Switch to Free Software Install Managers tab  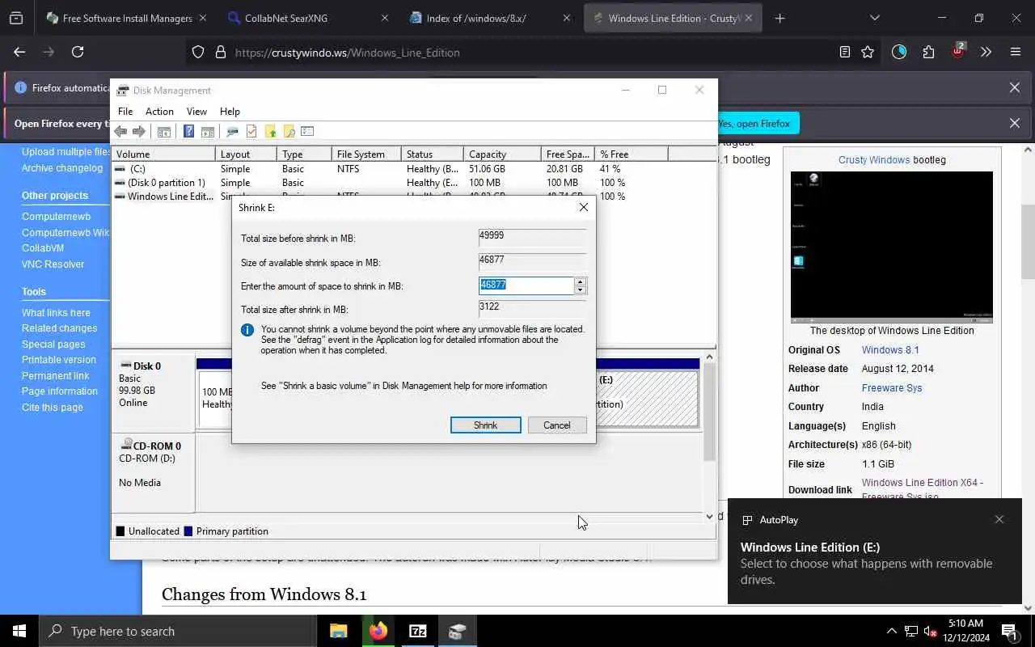(x=127, y=18)
